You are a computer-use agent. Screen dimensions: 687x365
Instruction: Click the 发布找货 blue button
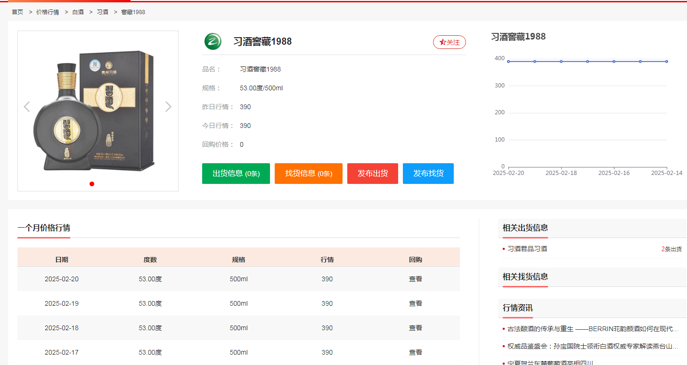(428, 174)
